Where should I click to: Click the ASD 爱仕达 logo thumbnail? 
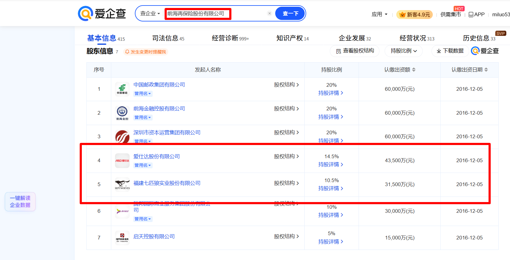point(122,161)
